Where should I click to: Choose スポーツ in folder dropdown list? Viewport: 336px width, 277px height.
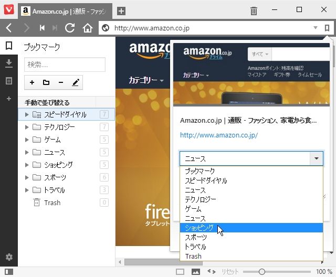251,237
